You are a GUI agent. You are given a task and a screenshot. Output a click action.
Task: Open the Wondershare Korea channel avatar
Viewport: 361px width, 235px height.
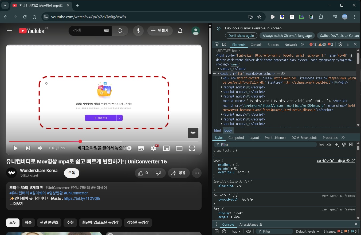click(11, 173)
